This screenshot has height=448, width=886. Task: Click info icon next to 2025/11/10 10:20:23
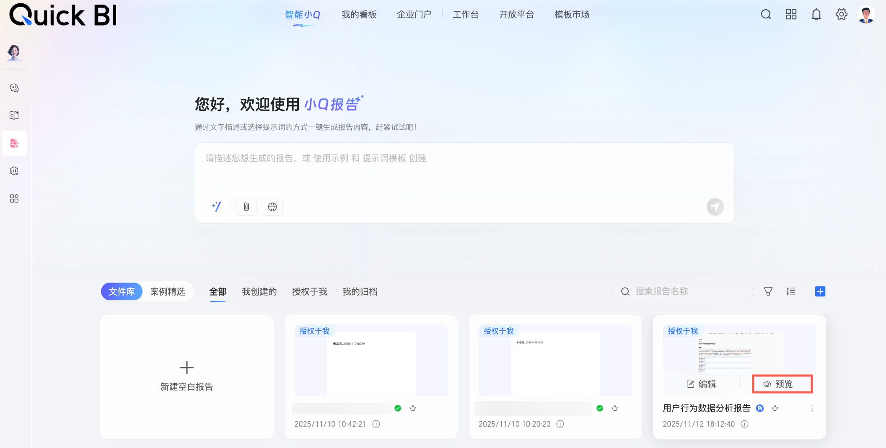tap(560, 424)
